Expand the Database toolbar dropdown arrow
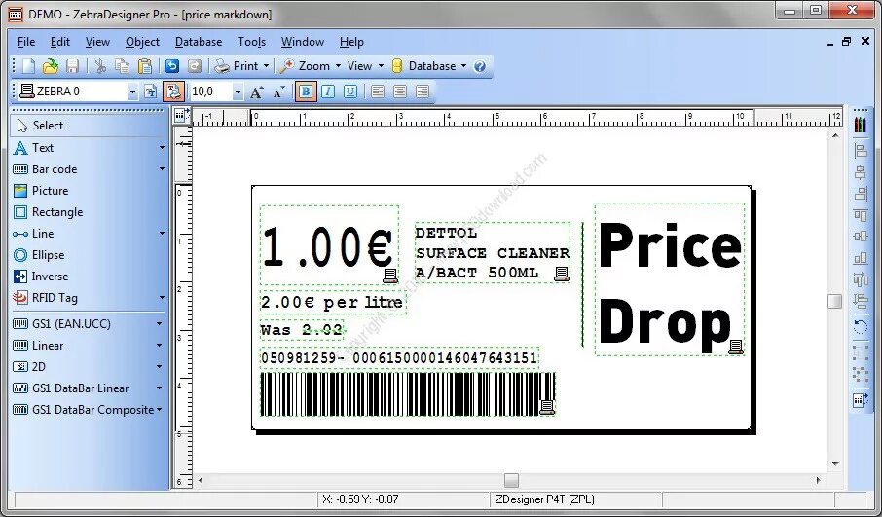This screenshot has height=517, width=882. tap(464, 66)
